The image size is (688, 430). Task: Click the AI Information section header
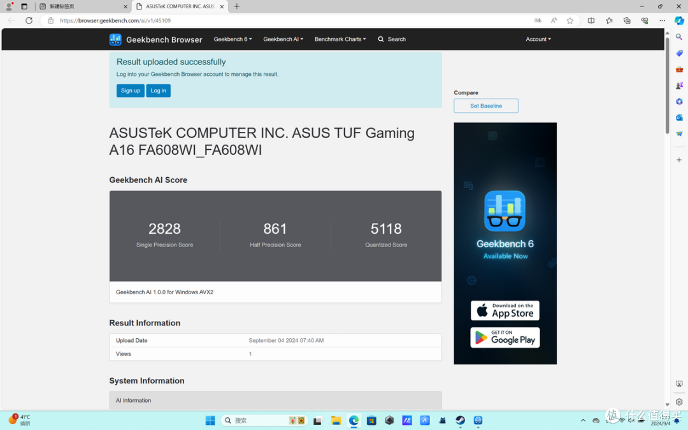[276, 400]
